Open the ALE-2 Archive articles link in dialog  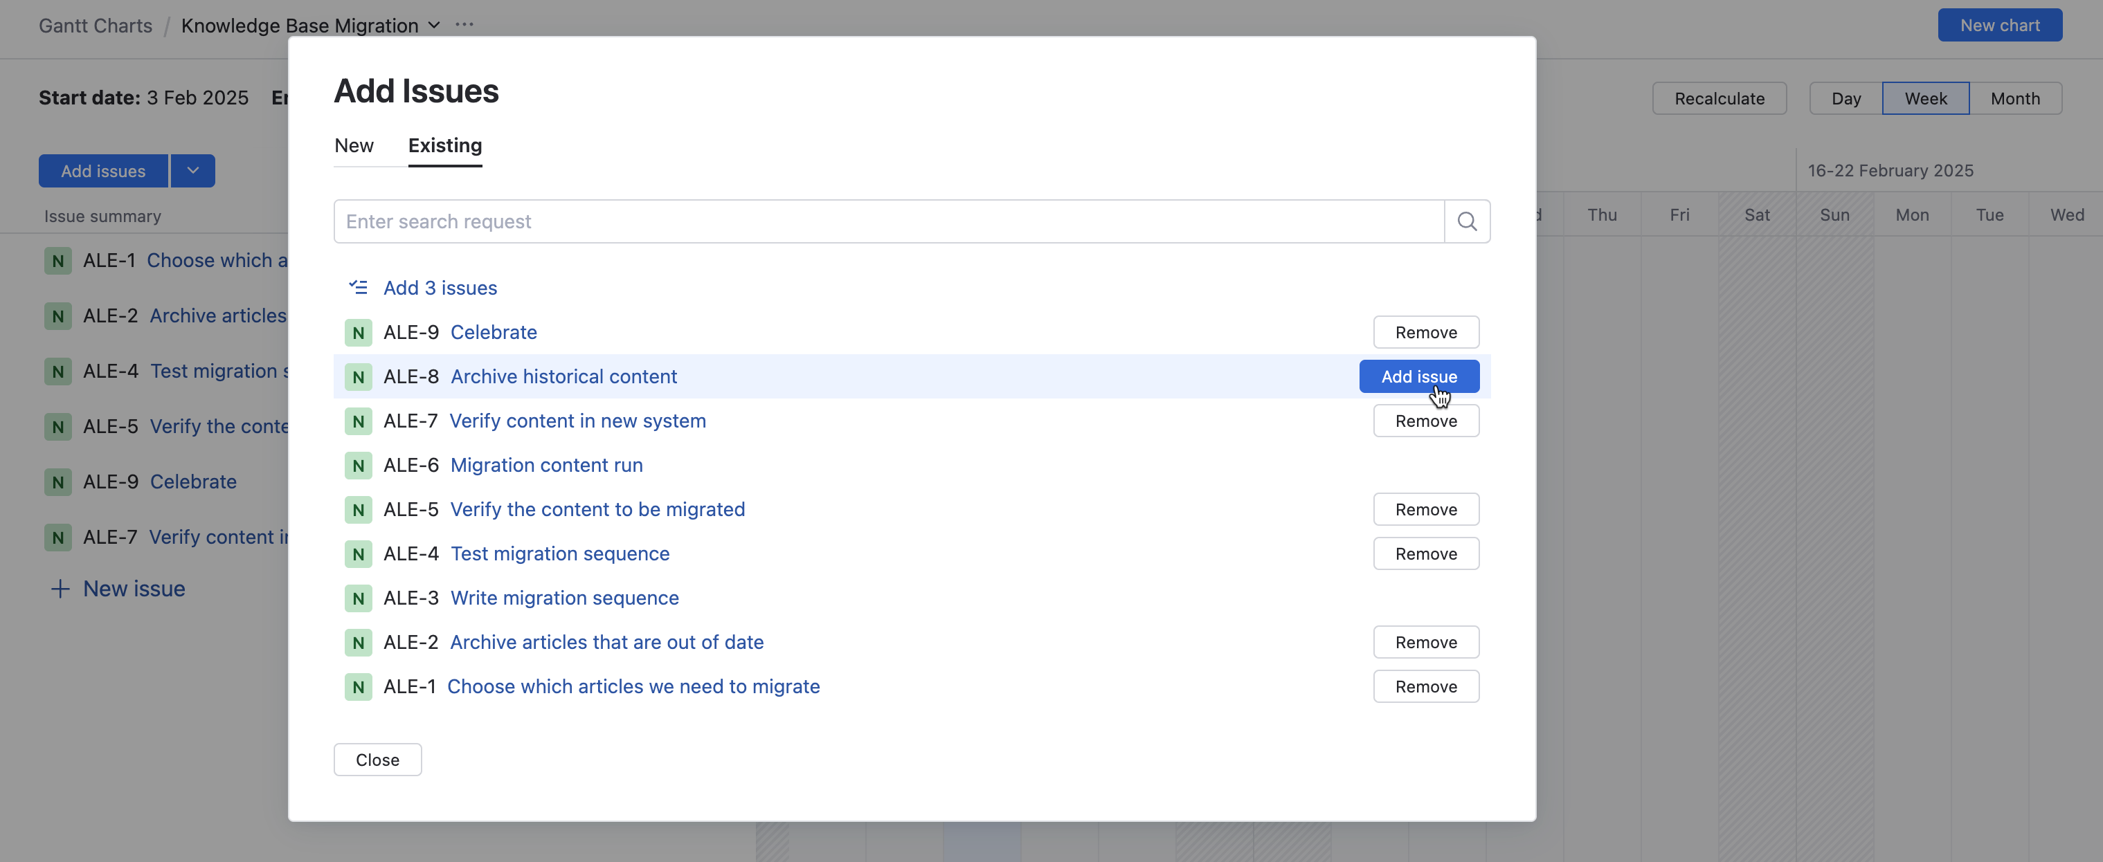[606, 642]
